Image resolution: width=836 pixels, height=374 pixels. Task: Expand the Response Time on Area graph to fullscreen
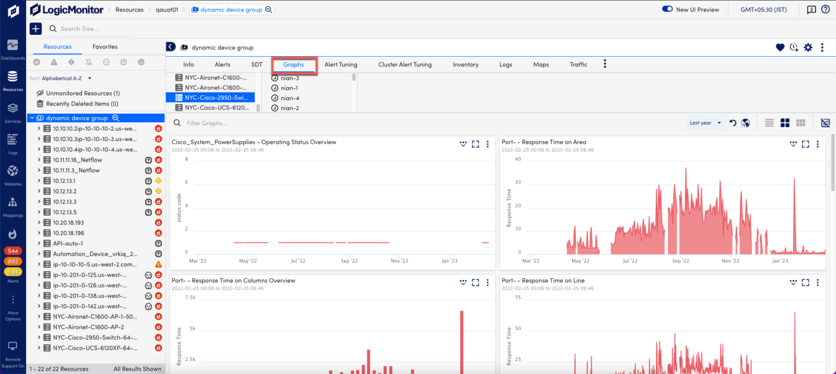coord(806,144)
